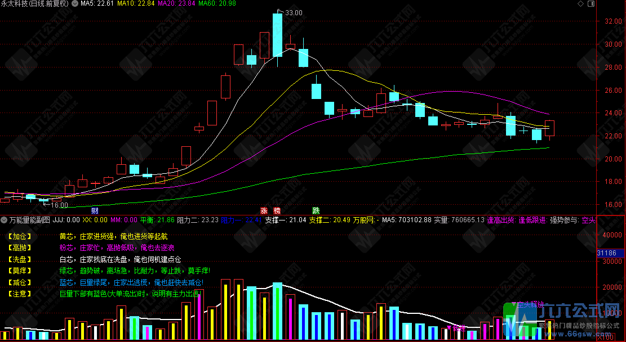
Task: Click the 支撑二: 20.49 value
Action: [330, 219]
